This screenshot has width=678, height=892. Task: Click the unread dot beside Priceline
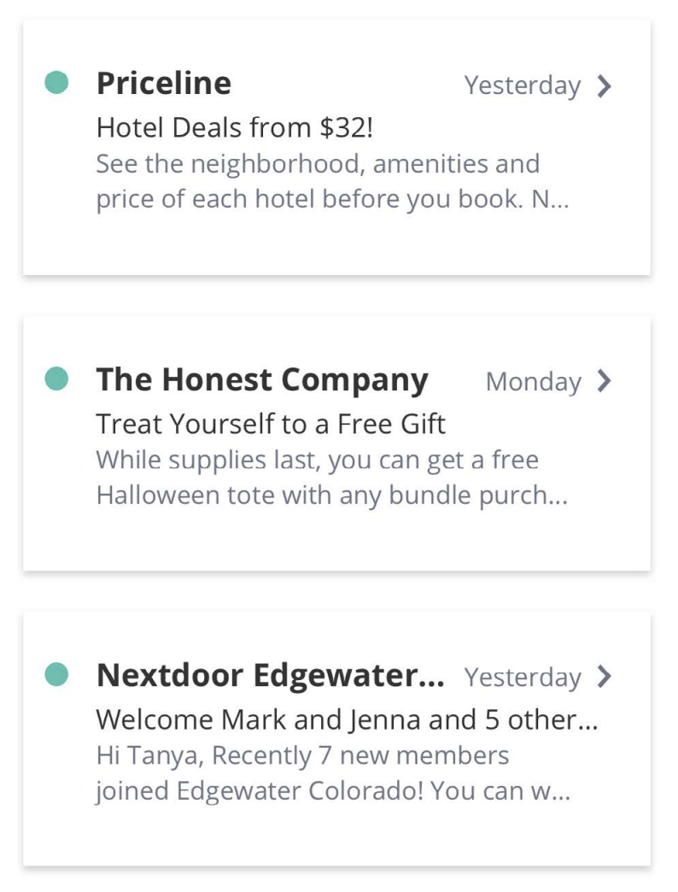(56, 83)
